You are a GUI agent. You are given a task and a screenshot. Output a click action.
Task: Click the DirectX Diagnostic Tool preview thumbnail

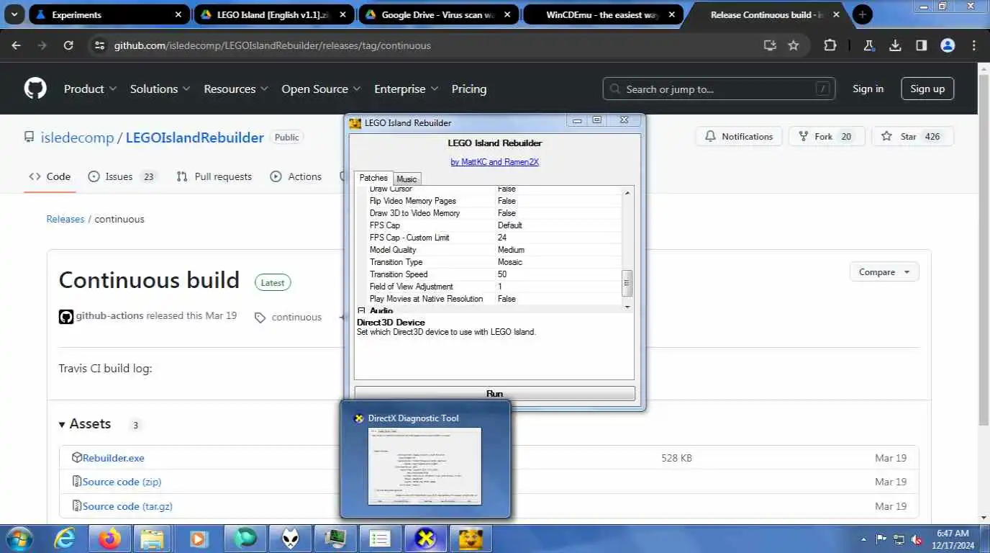pos(424,466)
